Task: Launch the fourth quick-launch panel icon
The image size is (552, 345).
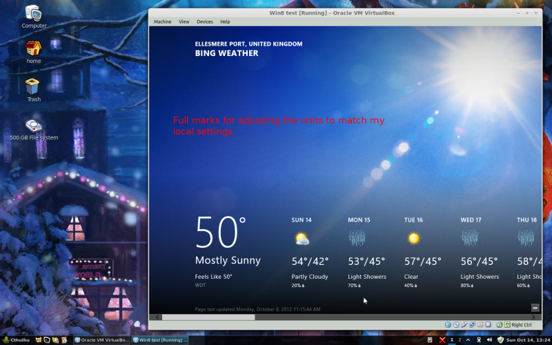Action: [x=64, y=340]
